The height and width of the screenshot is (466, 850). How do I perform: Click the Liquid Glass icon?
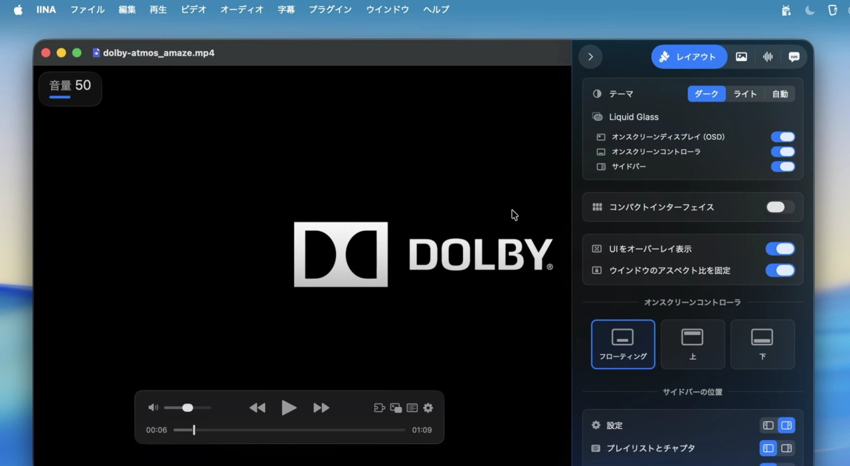[x=597, y=117]
